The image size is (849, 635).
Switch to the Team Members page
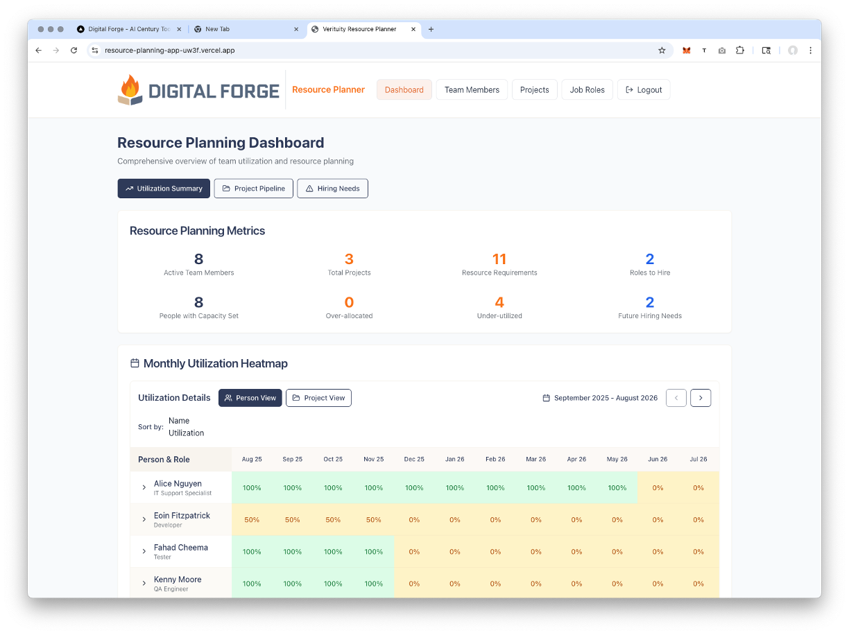[x=472, y=89]
